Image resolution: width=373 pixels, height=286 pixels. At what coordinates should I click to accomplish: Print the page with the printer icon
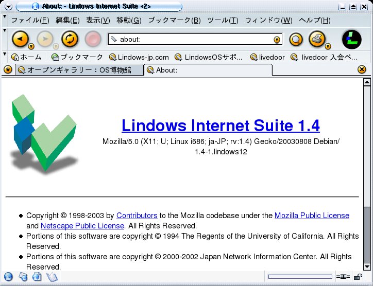coord(317,39)
